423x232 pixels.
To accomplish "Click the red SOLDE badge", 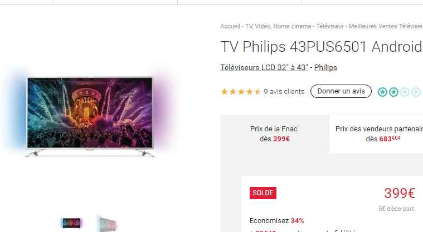I will pyautogui.click(x=262, y=193).
